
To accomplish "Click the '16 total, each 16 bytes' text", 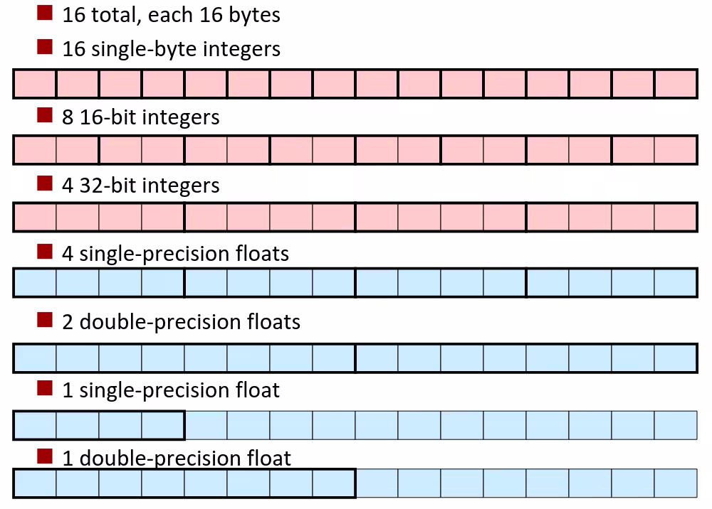I will 171,15.
